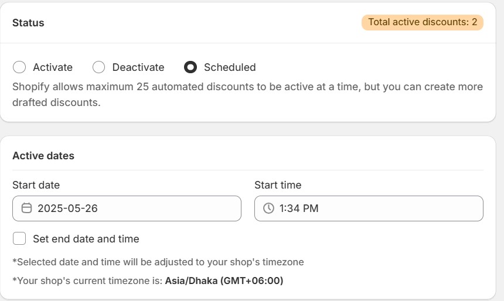Click the calendar icon in Start date
504x301 pixels.
point(26,208)
